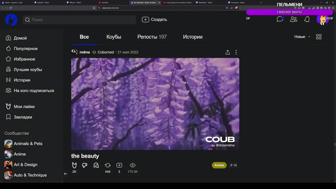Switch to the NRosov Twitch tab
This screenshot has height=189, width=336.
pos(81,3)
